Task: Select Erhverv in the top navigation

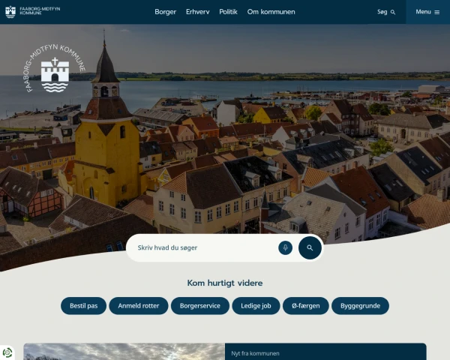Action: coord(198,12)
